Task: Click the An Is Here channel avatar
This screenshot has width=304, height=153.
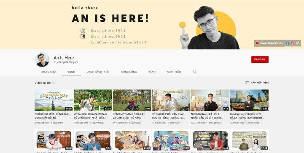Action: click(x=42, y=60)
